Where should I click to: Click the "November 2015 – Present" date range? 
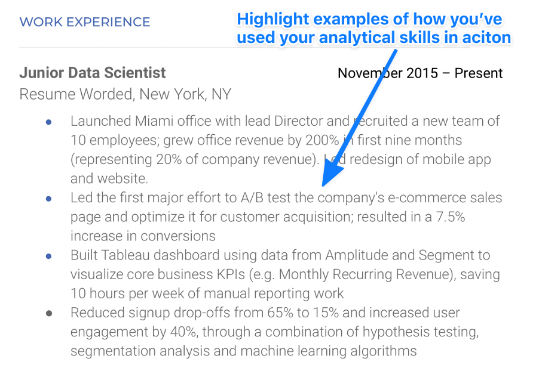coord(420,73)
